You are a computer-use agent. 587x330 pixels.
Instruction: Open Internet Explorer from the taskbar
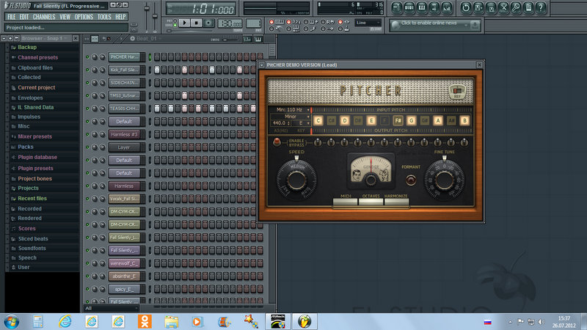click(65, 321)
